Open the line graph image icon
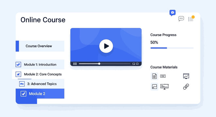The image size is (216, 117). tap(155, 86)
